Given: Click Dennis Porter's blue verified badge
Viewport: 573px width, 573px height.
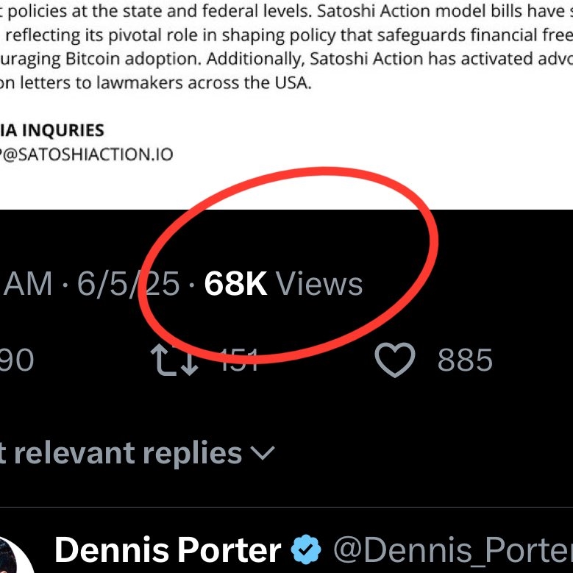Looking at the screenshot, I should click(307, 551).
